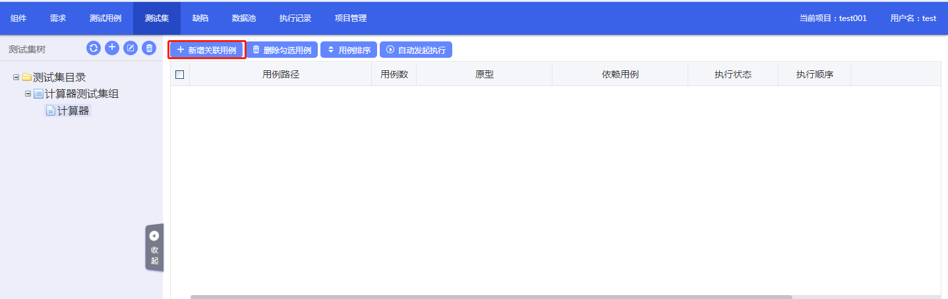Click the 计算器 file icon in tree
948x299 pixels.
click(x=50, y=111)
